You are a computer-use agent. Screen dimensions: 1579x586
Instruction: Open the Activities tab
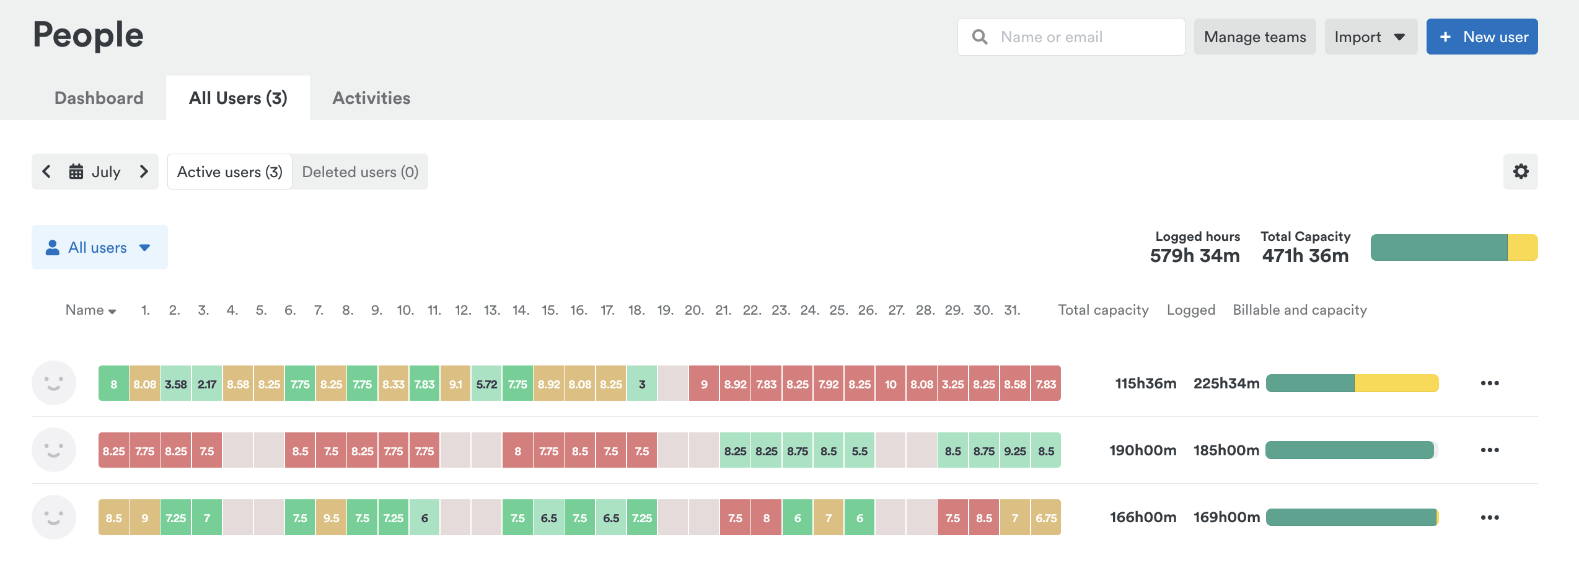(371, 98)
